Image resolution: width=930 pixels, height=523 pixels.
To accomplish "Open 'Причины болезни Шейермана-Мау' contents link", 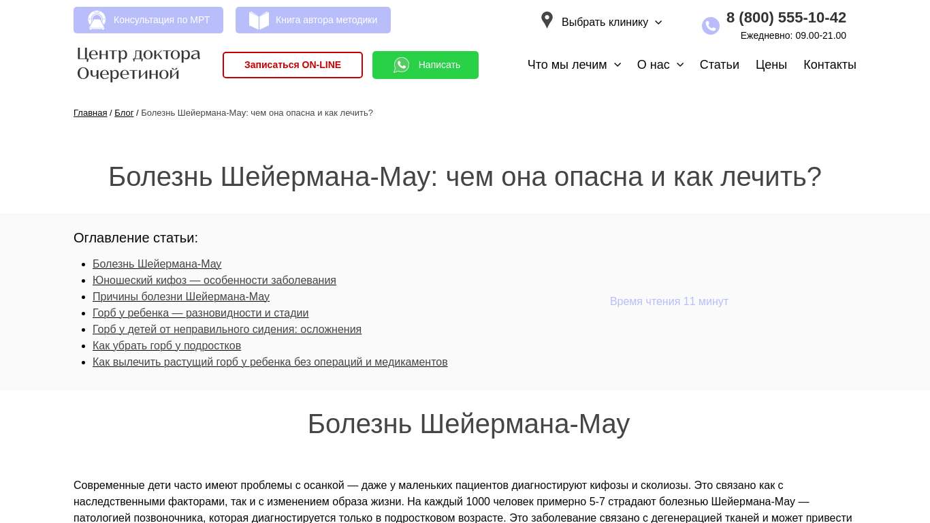I will coord(180,297).
